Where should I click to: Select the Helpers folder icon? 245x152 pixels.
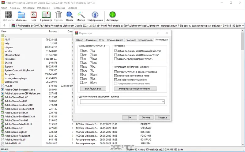click(3, 47)
